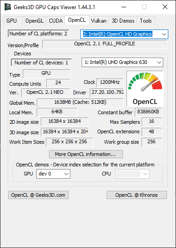Expand the Intel(R) OpenCL HD Graphics platform dropdown
Viewport: 176px width, 248px height.
124,34
